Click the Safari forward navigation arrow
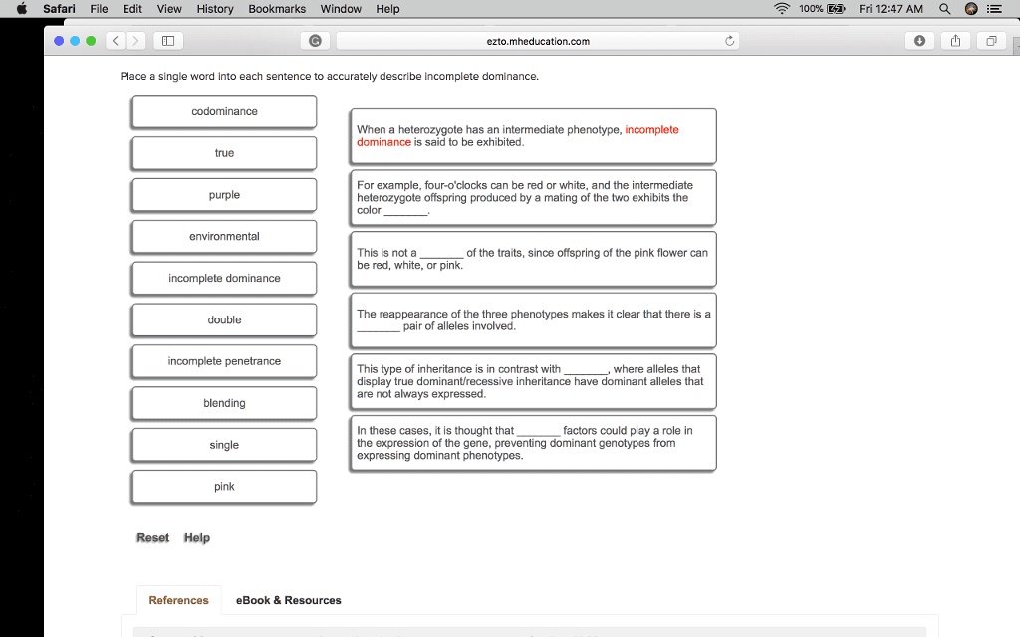Viewport: 1020px width, 637px height. (x=133, y=42)
